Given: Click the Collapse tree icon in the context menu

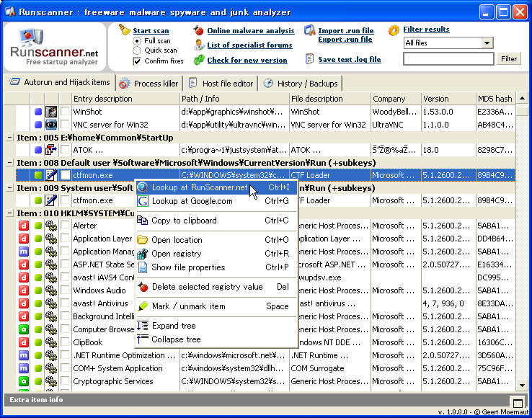Looking at the screenshot, I should pyautogui.click(x=143, y=339).
